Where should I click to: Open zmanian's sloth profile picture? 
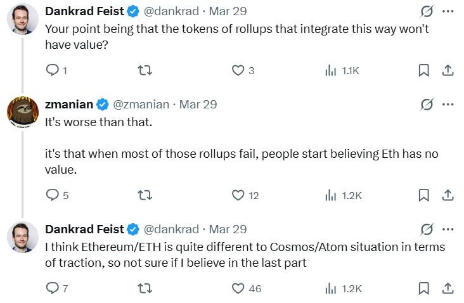[22, 112]
